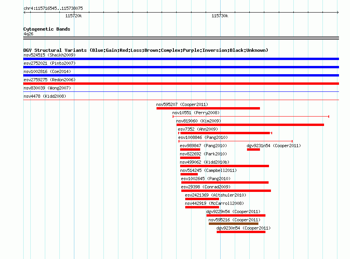The width and height of the screenshot is (350, 259).
Task: Click the nsv595207 (Cooper2011) red bar
Action: [x=208, y=108]
